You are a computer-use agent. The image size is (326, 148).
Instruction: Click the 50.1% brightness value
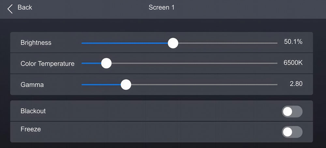tap(293, 42)
